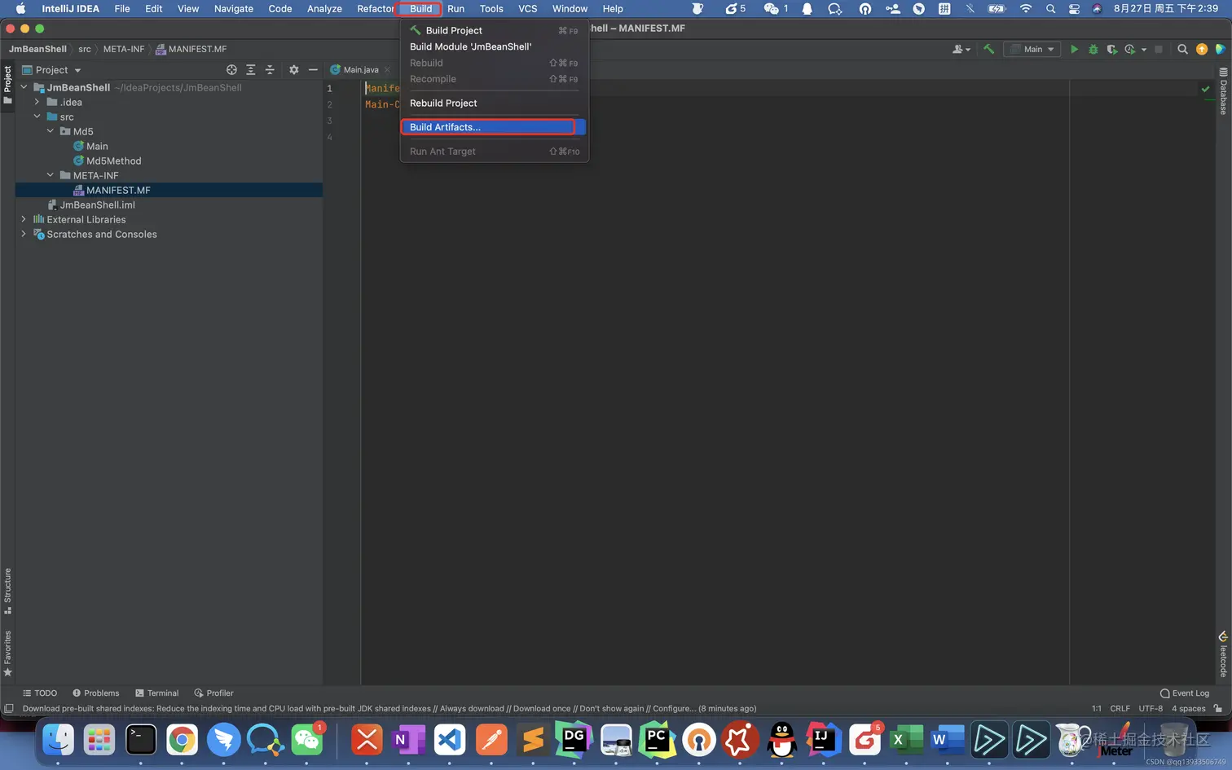Open the Terminal tool window
This screenshot has height=770, width=1232.
point(156,693)
